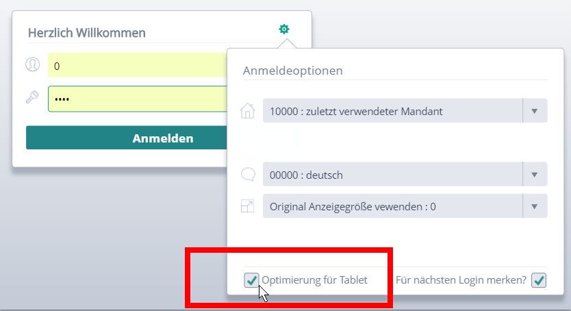Screen dimensions: 571x311
Task: Click the username input field
Action: [x=137, y=66]
